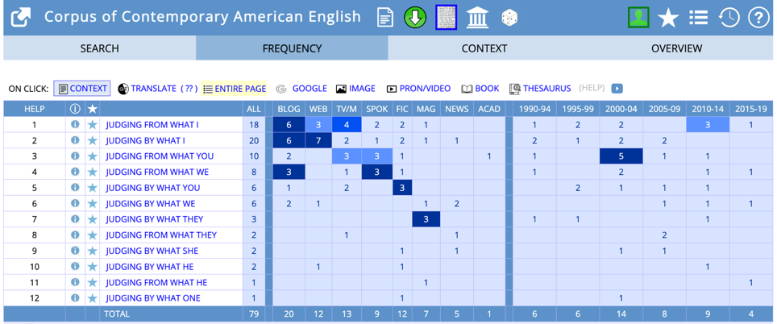777x324 pixels.
Task: Select BOOK on-click option
Action: point(480,89)
